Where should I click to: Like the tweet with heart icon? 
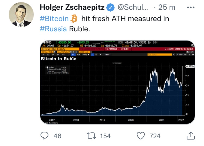tap(141, 135)
